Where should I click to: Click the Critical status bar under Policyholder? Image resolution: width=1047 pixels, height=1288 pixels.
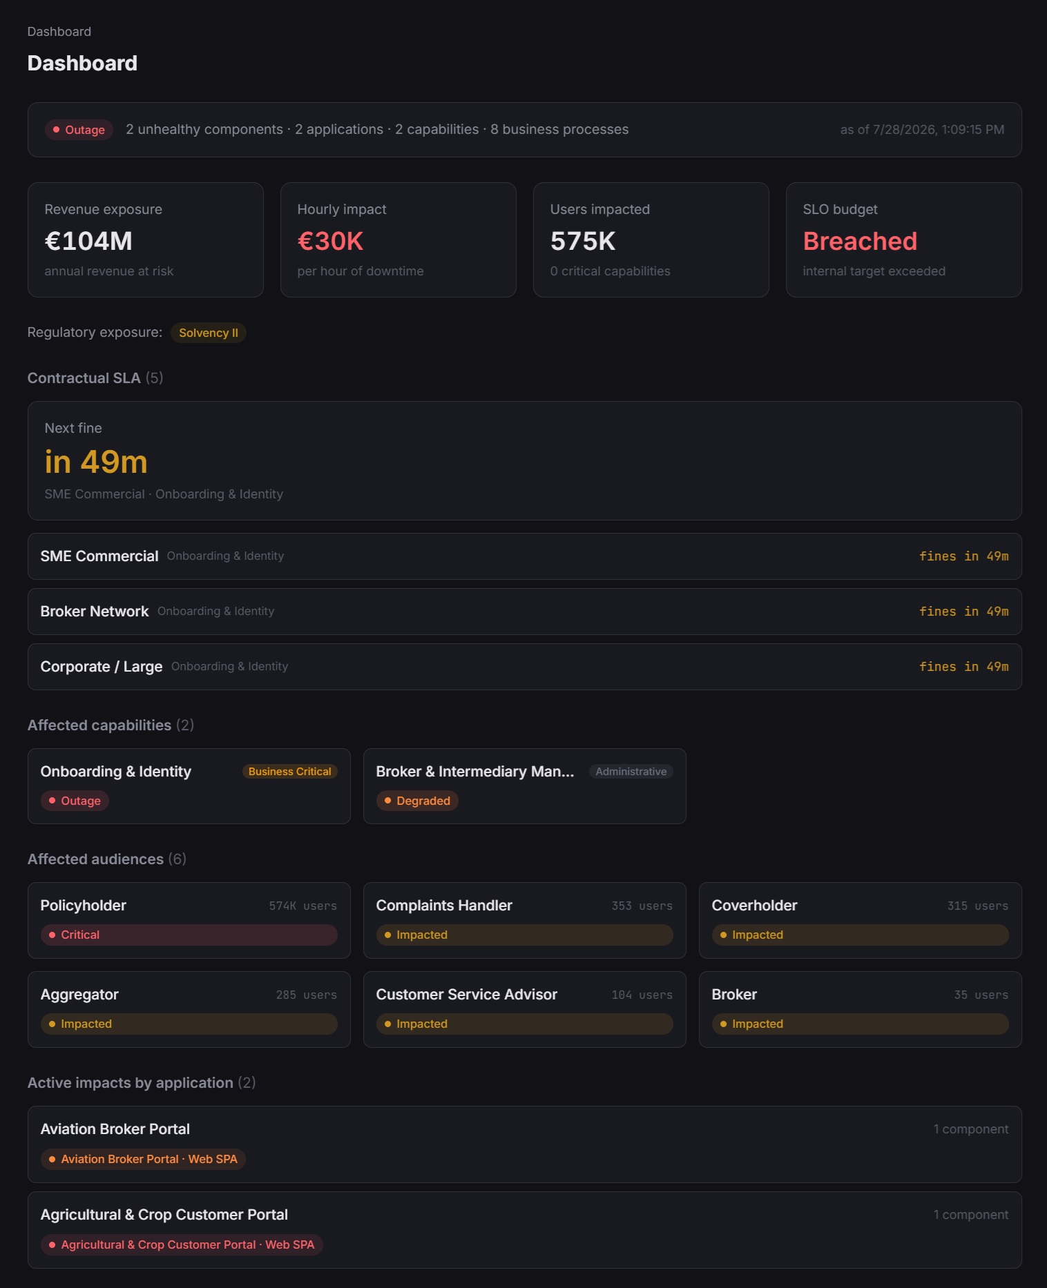coord(189,935)
